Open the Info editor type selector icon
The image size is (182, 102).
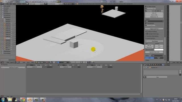2,4
